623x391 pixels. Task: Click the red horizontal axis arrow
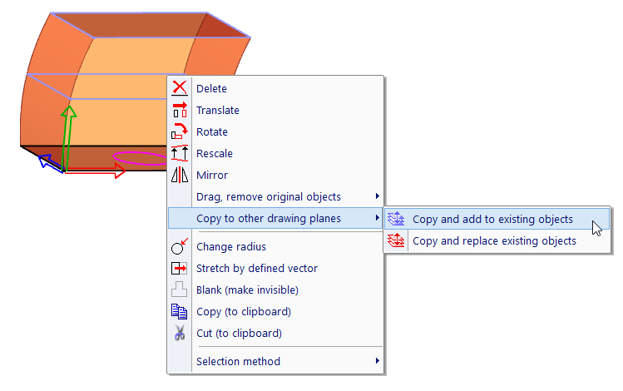(x=96, y=171)
